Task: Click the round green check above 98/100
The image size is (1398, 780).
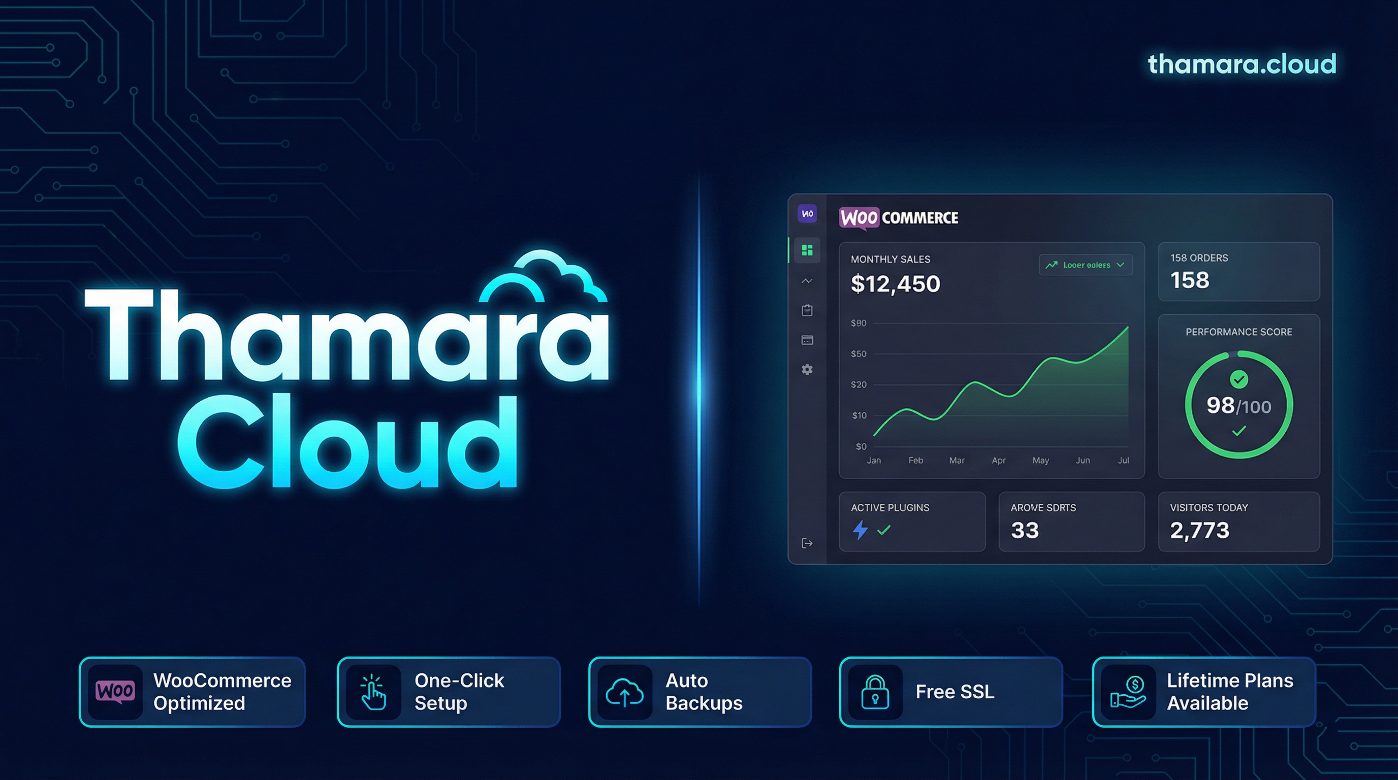Action: point(1238,379)
